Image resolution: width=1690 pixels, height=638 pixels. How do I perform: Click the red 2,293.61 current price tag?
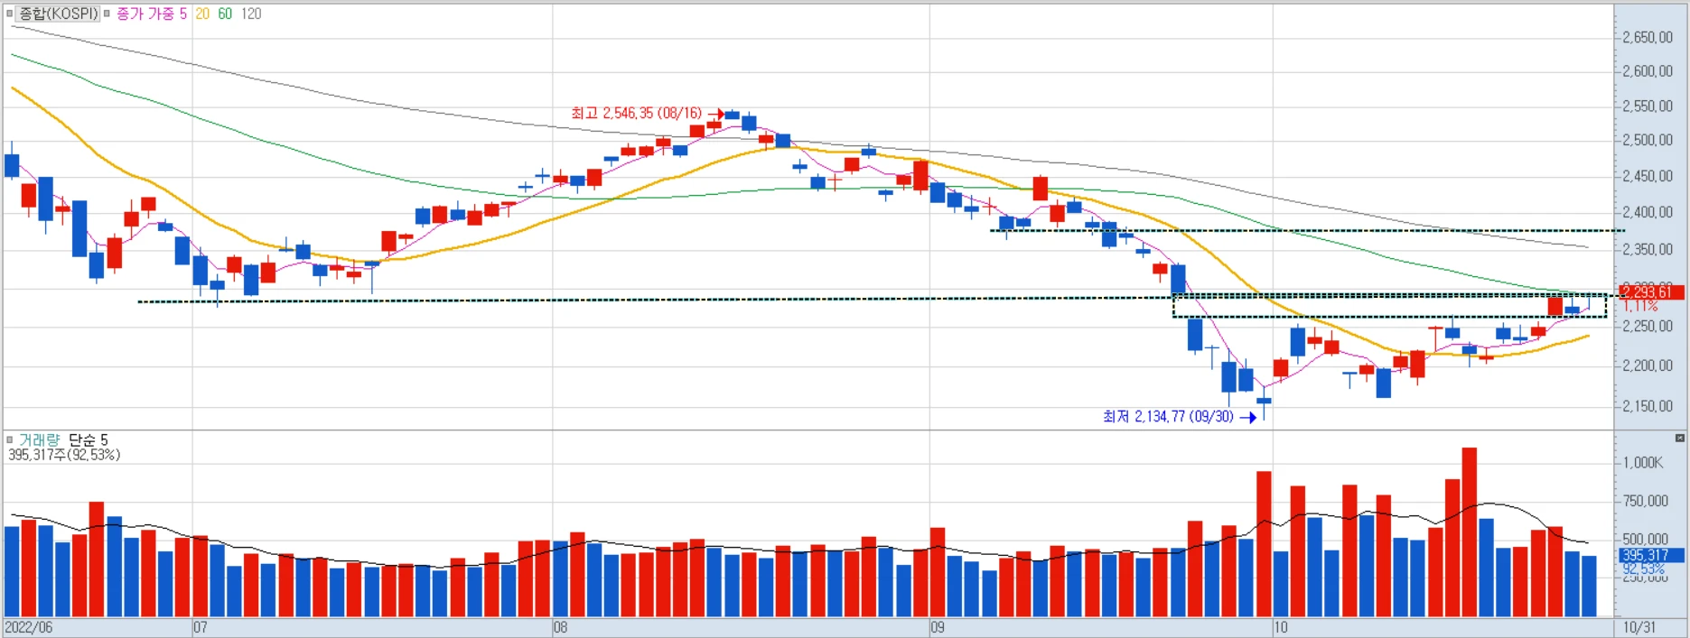coord(1651,291)
